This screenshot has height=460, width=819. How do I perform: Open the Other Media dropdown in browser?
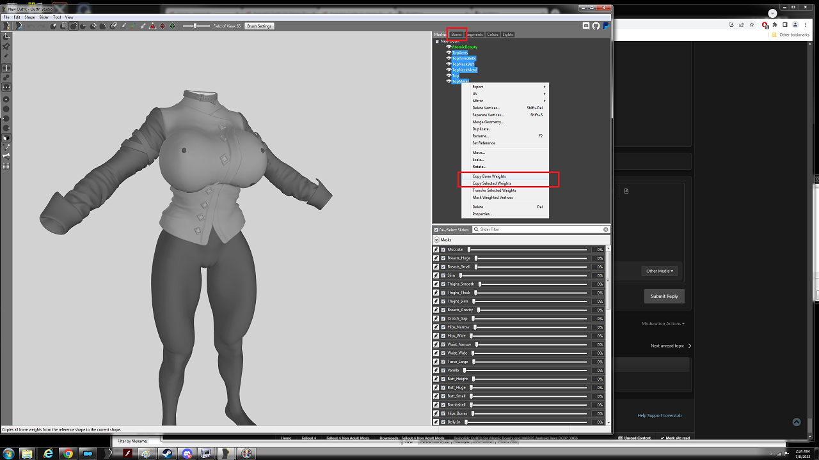[x=659, y=271]
